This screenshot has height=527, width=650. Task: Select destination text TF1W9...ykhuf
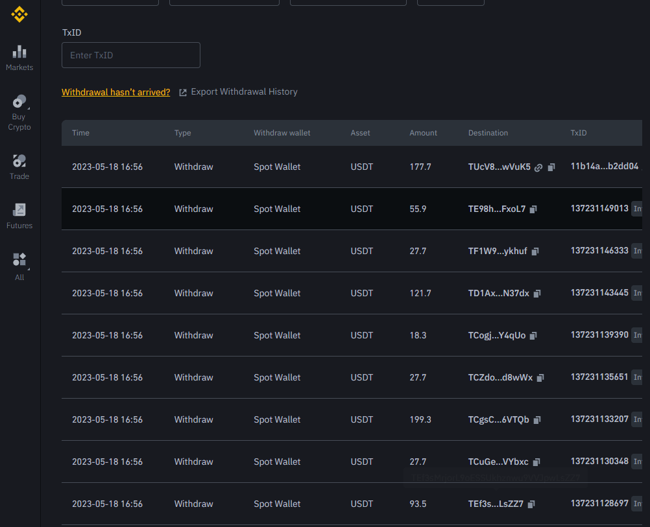pos(498,252)
